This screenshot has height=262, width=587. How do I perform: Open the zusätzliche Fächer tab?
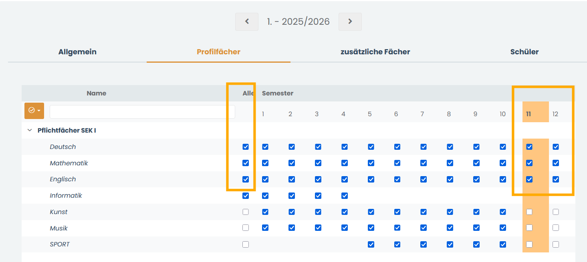(x=375, y=52)
